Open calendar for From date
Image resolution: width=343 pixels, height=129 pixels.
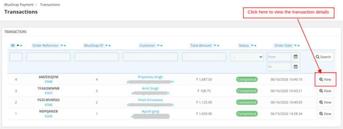pyautogui.click(x=295, y=57)
